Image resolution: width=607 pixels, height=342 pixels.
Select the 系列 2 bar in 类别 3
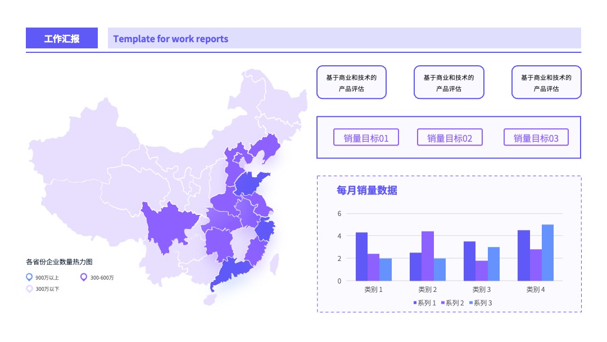(482, 271)
